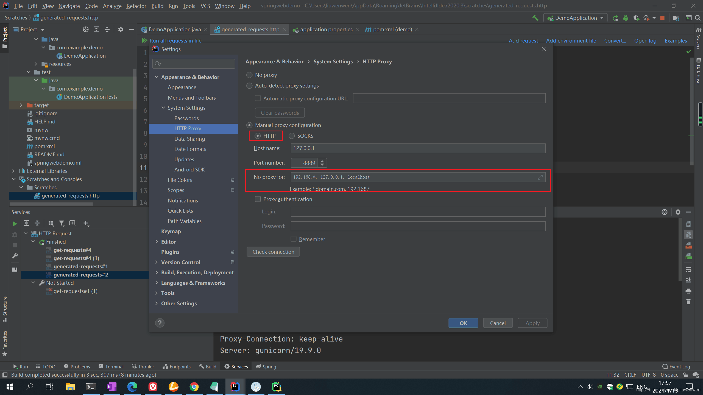Viewport: 703px width, 395px height.
Task: Start debugging with the bug icon
Action: pyautogui.click(x=626, y=18)
